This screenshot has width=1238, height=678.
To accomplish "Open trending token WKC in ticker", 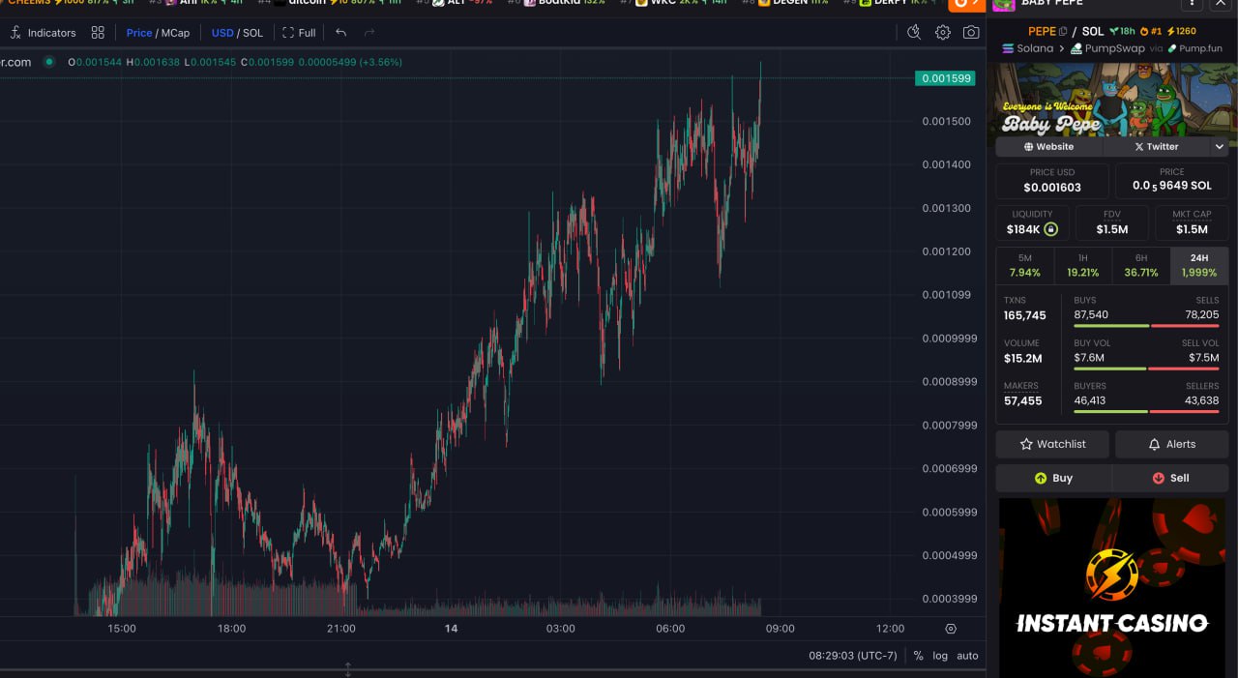I will click(x=673, y=3).
